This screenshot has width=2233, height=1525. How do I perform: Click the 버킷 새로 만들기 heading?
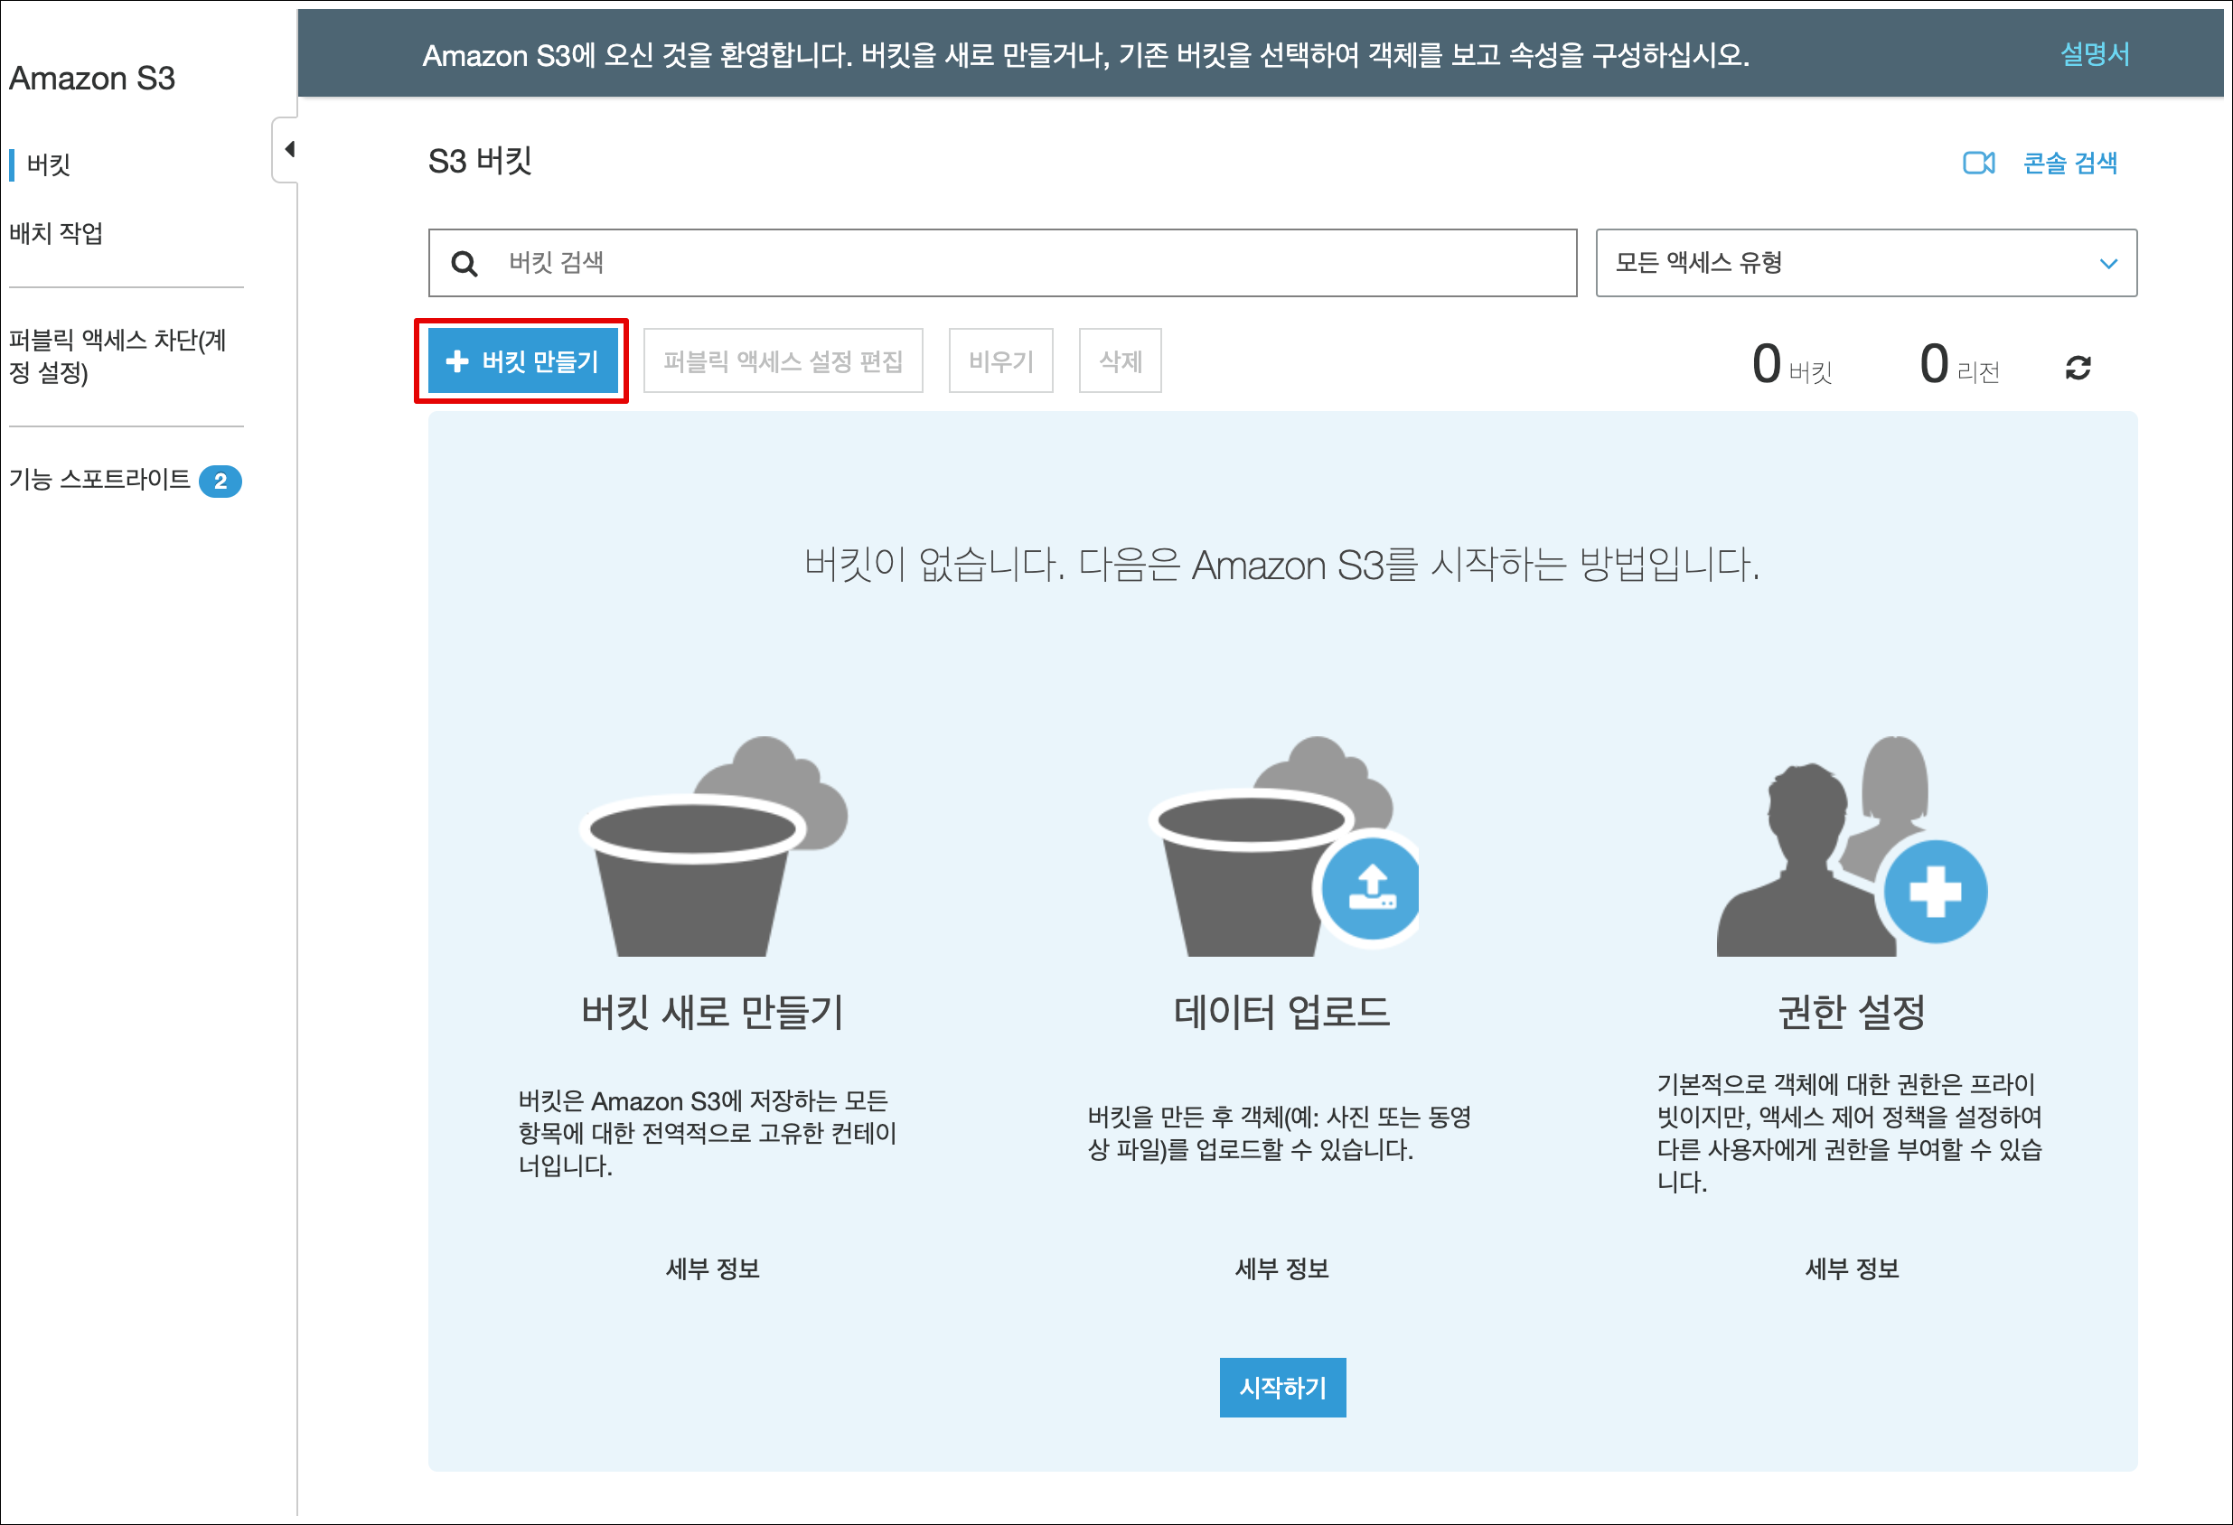pyautogui.click(x=712, y=1012)
